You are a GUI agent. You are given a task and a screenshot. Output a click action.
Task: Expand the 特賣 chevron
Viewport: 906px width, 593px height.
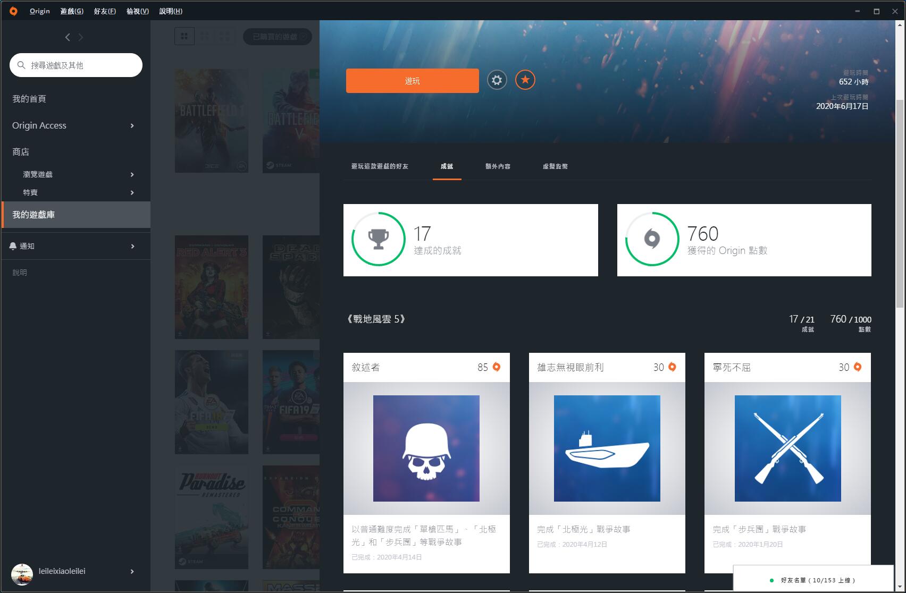click(x=132, y=193)
